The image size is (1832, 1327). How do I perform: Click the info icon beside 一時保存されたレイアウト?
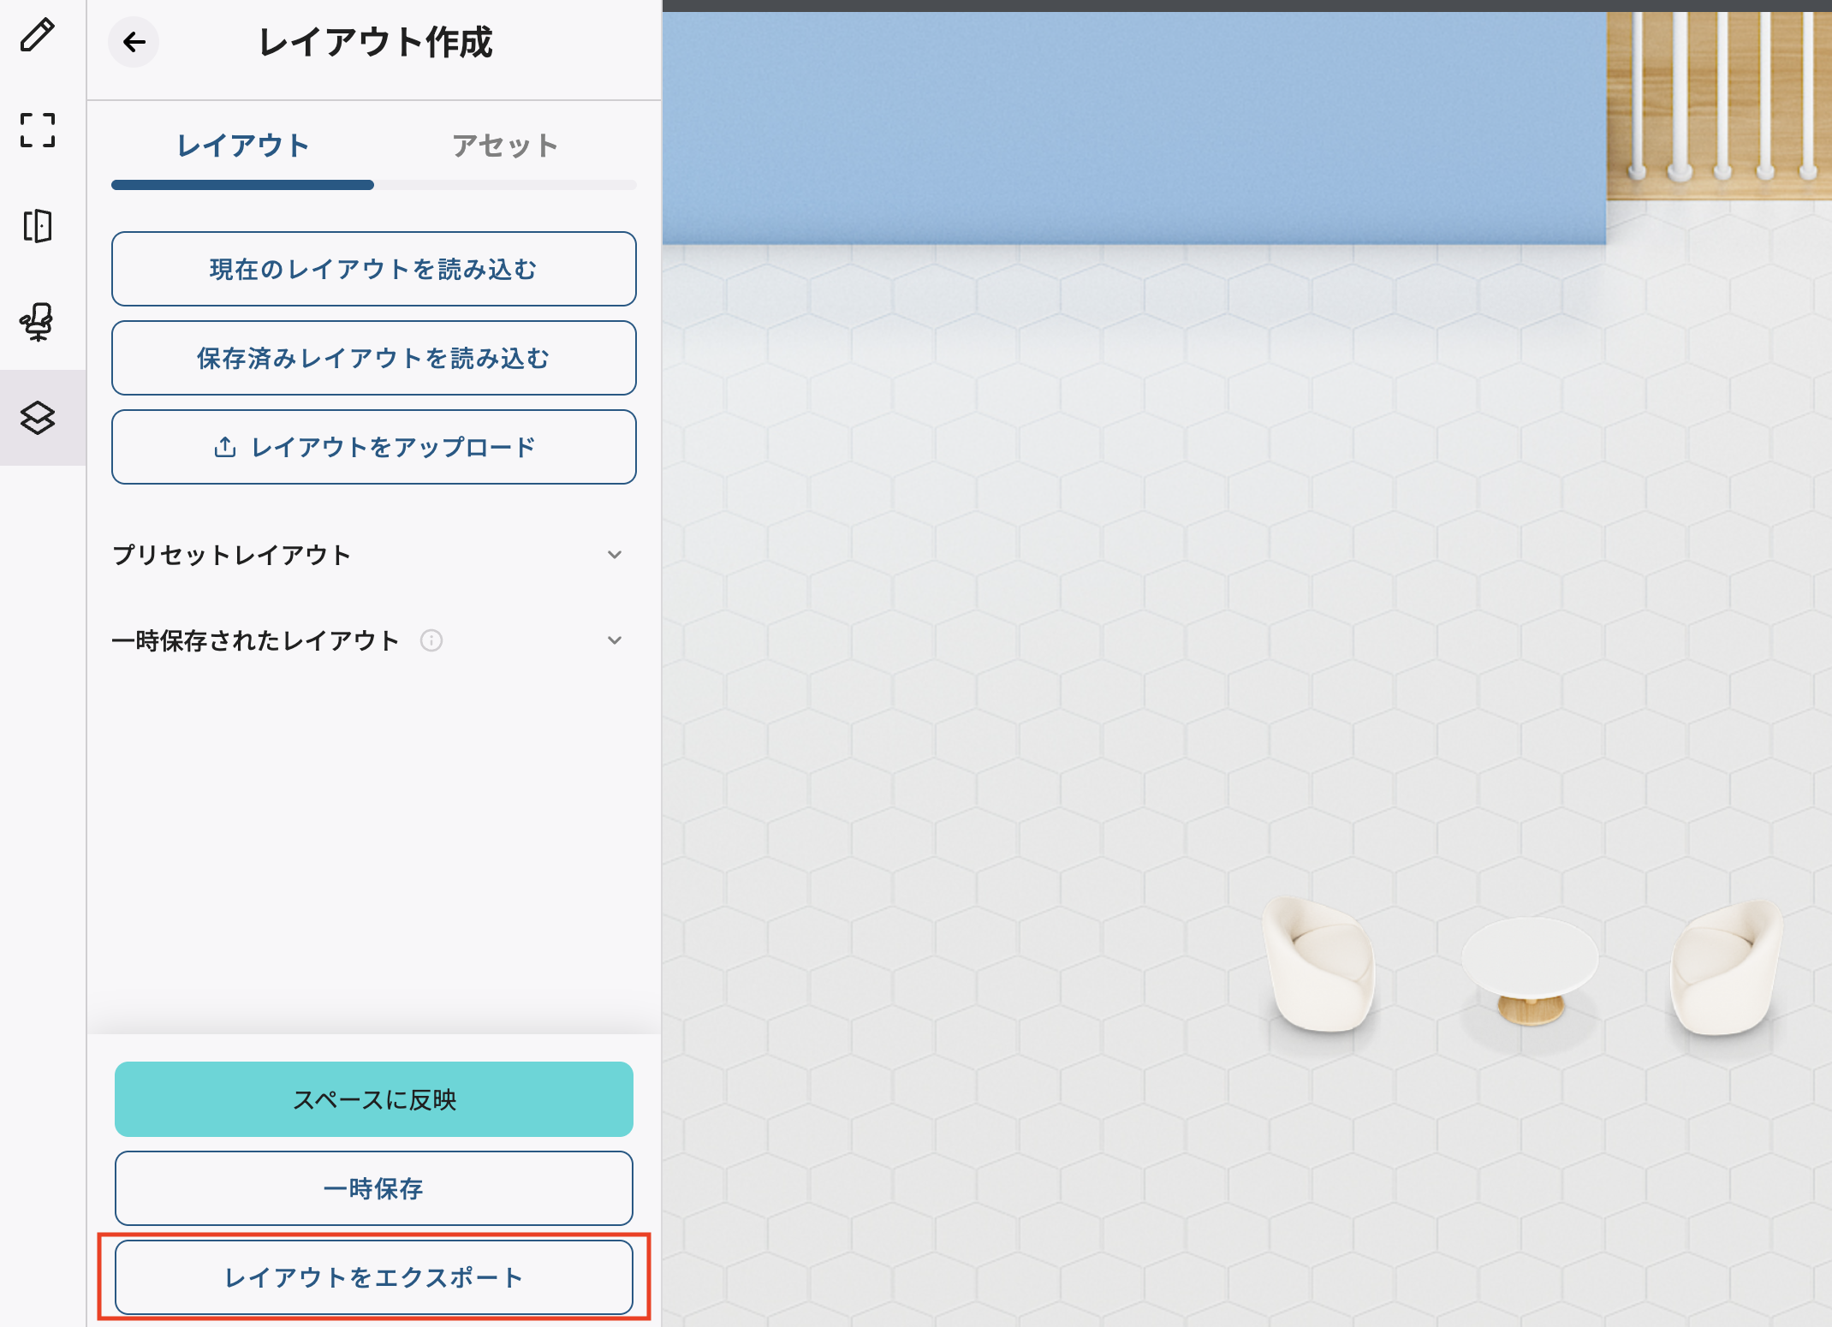(x=431, y=640)
